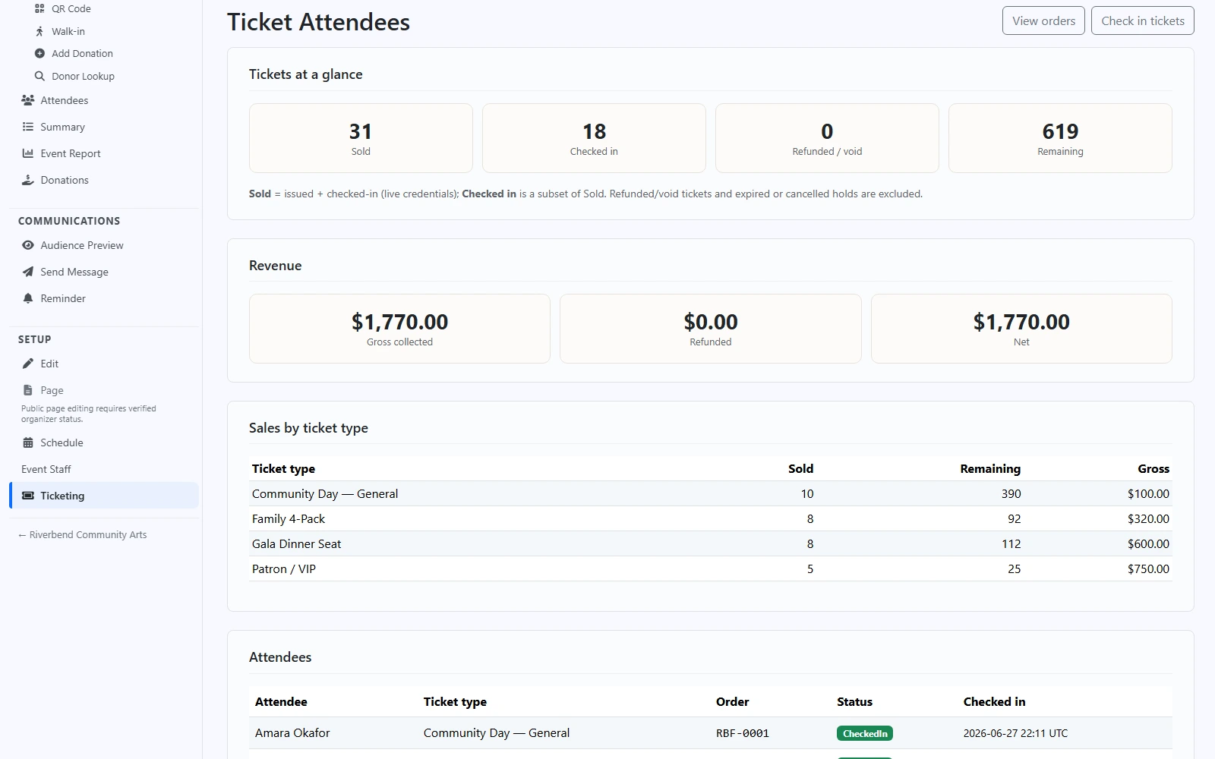
Task: Click the 31 Sold stat card
Action: (361, 138)
